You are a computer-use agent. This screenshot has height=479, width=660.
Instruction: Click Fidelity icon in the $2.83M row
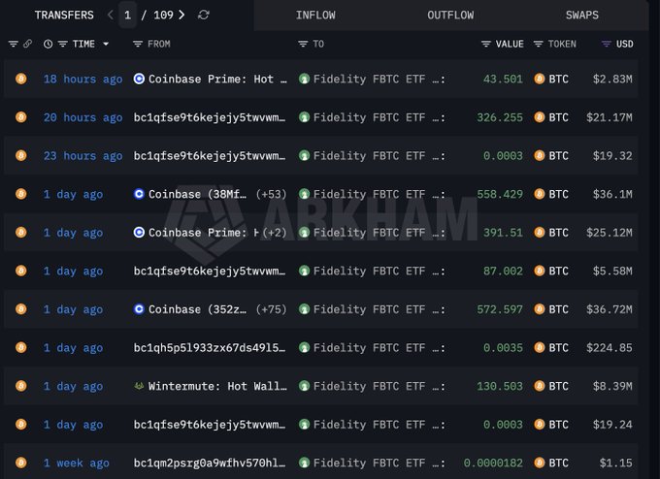[305, 79]
